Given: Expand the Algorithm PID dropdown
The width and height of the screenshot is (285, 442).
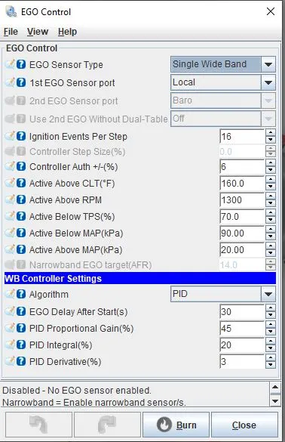Looking at the screenshot, I should (x=268, y=295).
